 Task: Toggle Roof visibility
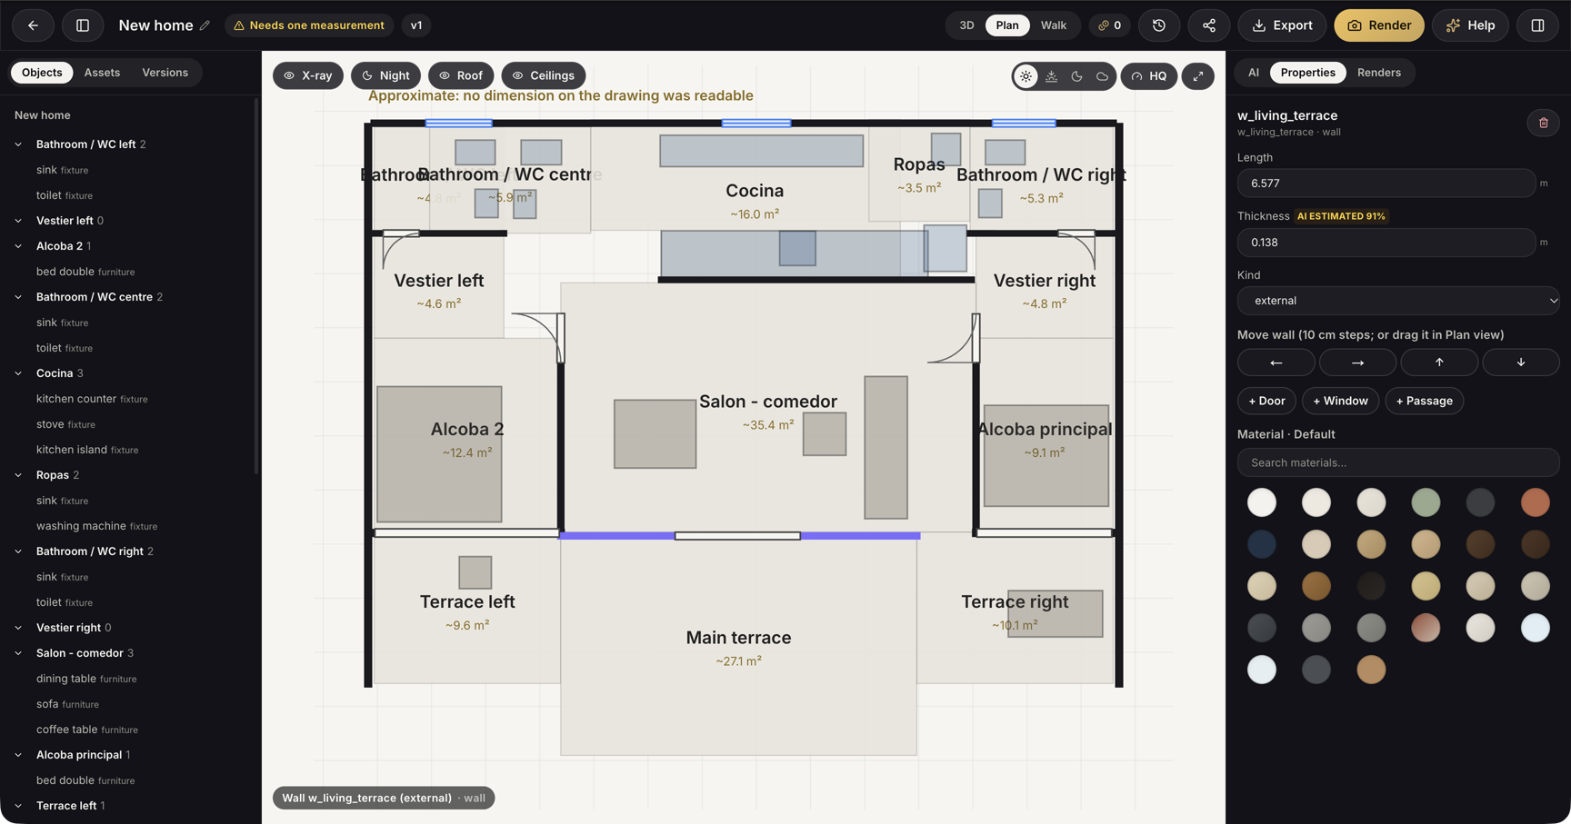(x=461, y=75)
